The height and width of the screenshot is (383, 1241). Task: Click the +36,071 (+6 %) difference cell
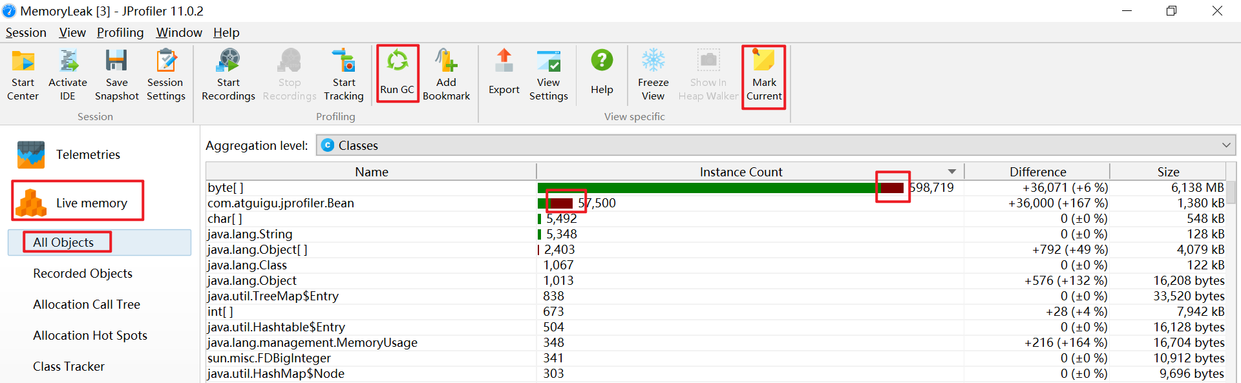(x=1065, y=187)
